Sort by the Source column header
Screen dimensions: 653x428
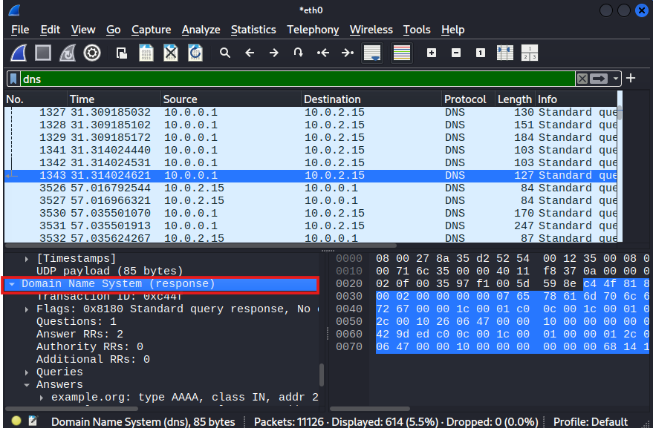(x=231, y=99)
